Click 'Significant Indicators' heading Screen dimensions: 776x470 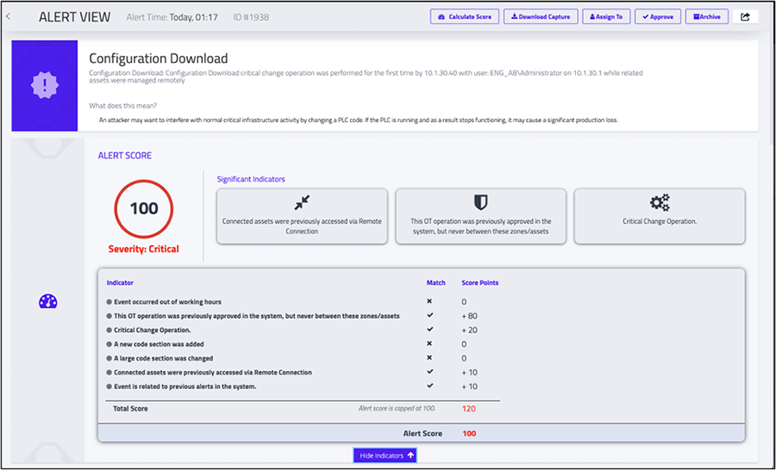(x=251, y=179)
